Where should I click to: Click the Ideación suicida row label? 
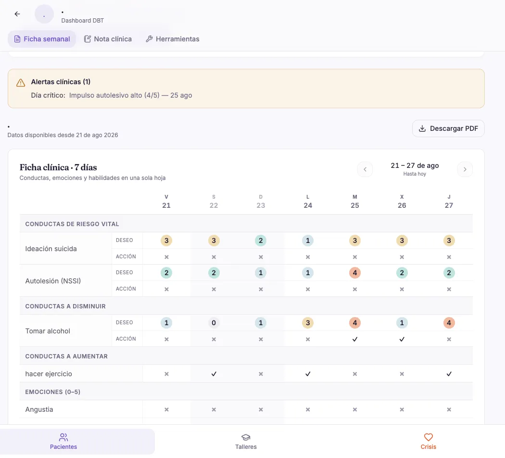coord(51,249)
